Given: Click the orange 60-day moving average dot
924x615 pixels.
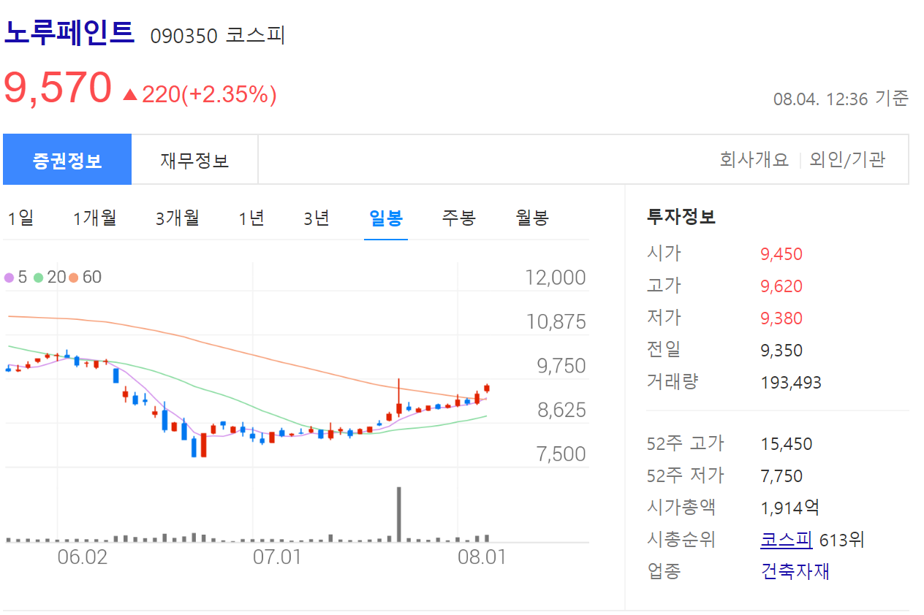Looking at the screenshot, I should click(73, 278).
